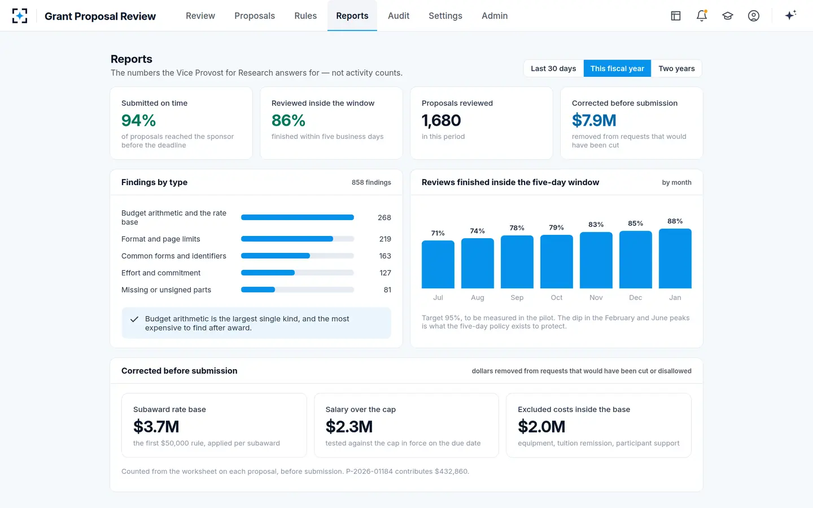Go to the Settings tab
Viewport: 813px width, 508px height.
tap(445, 16)
